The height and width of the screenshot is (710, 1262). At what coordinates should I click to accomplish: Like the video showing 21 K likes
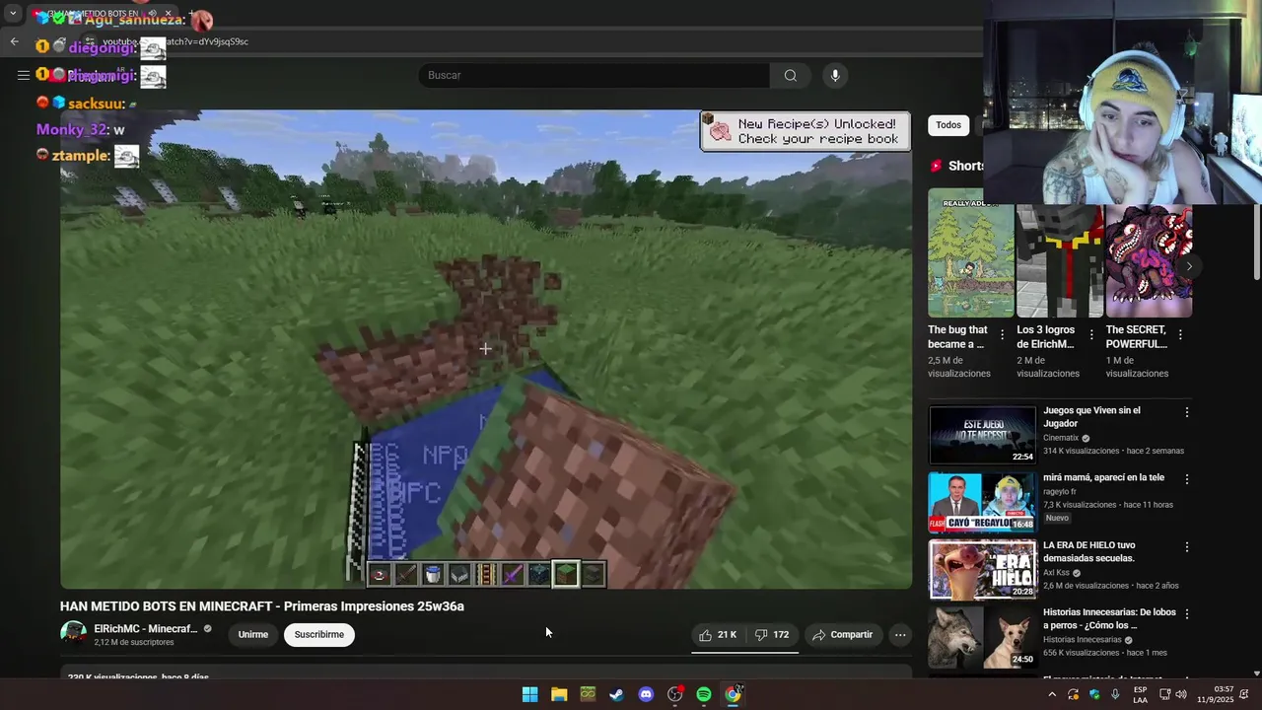point(718,635)
